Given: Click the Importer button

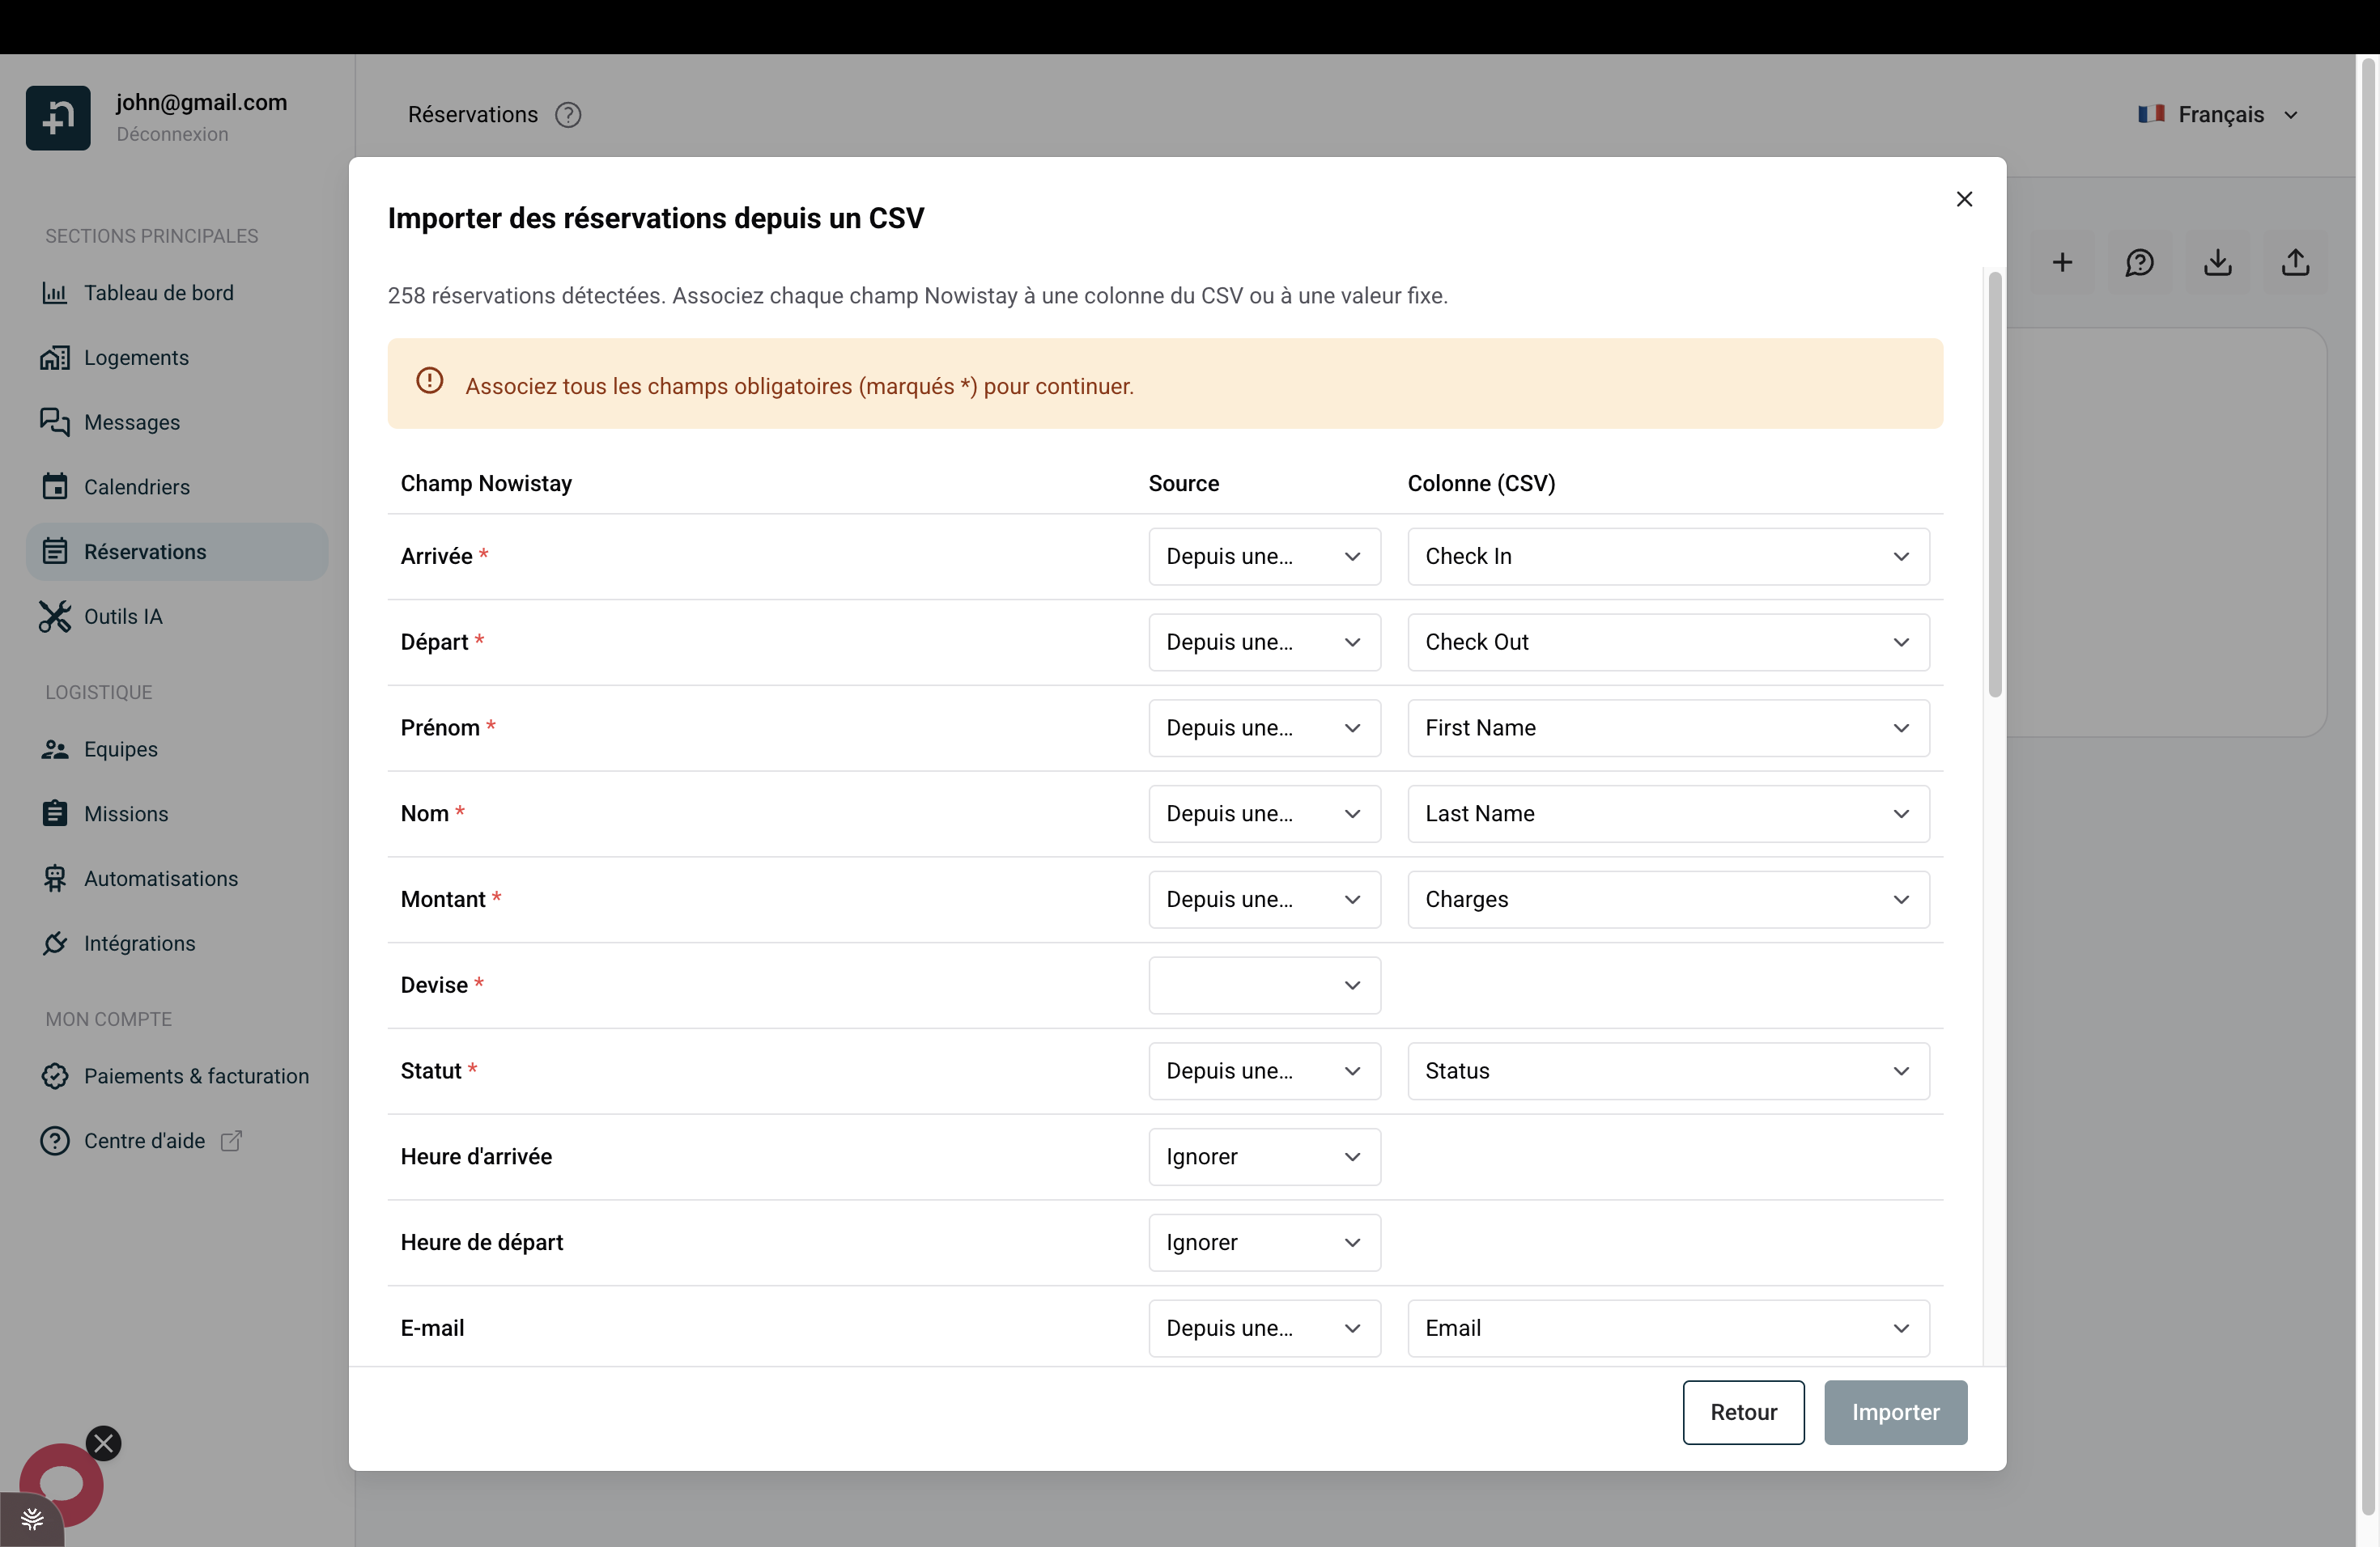Looking at the screenshot, I should (1895, 1413).
